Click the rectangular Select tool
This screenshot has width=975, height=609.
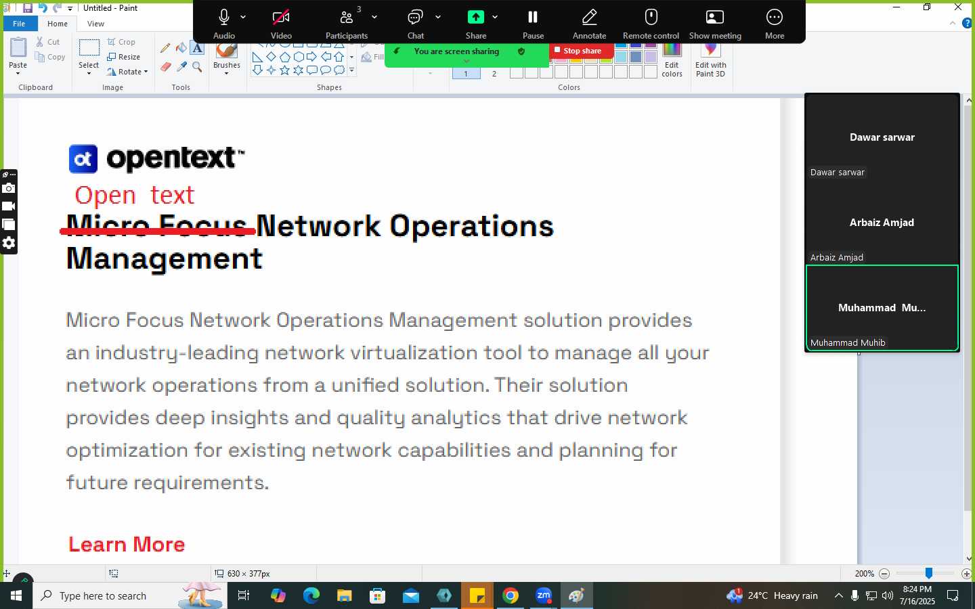point(89,49)
